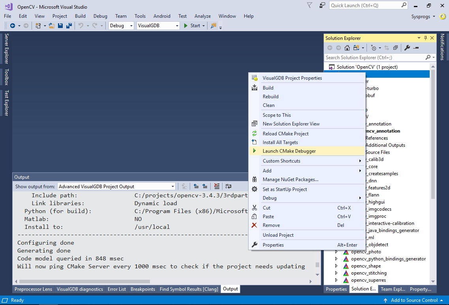Click Go to Next Message output icon
The height and width of the screenshot is (305, 449).
205,187
